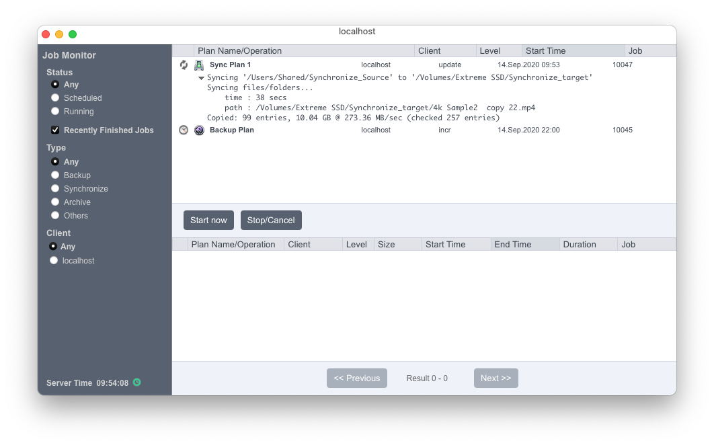Click the Server Time 09:54:08 readout
The width and height of the screenshot is (714, 445).
point(87,383)
